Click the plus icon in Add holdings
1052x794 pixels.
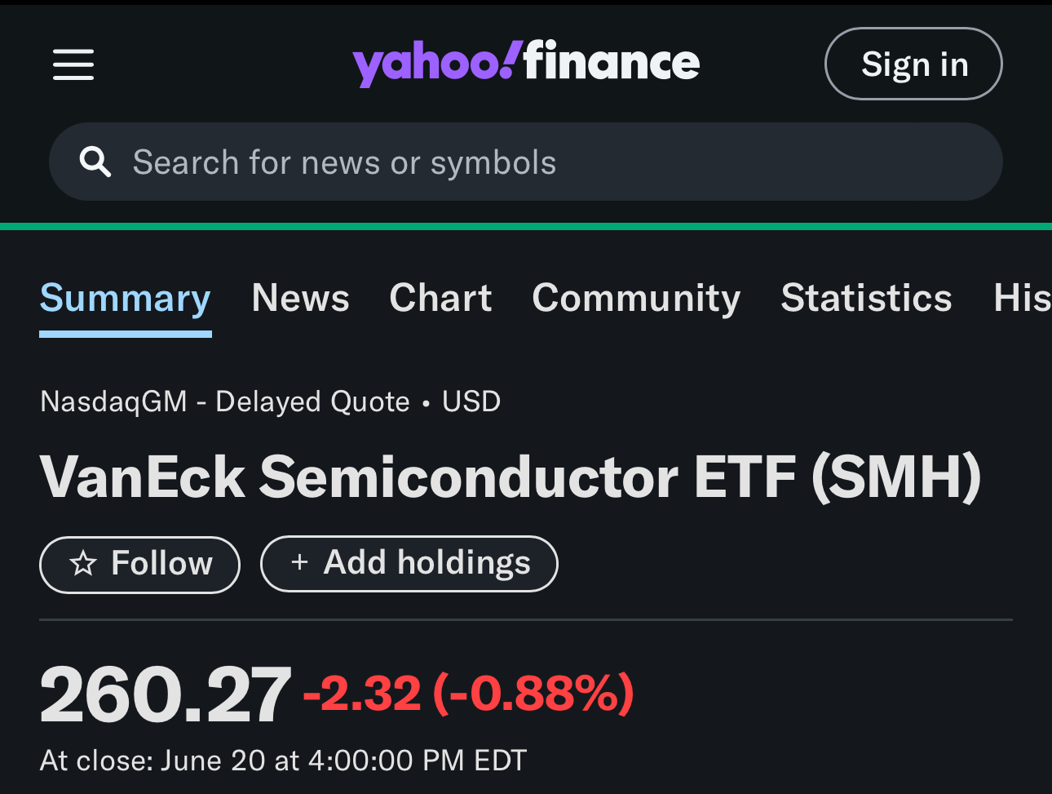coord(299,562)
